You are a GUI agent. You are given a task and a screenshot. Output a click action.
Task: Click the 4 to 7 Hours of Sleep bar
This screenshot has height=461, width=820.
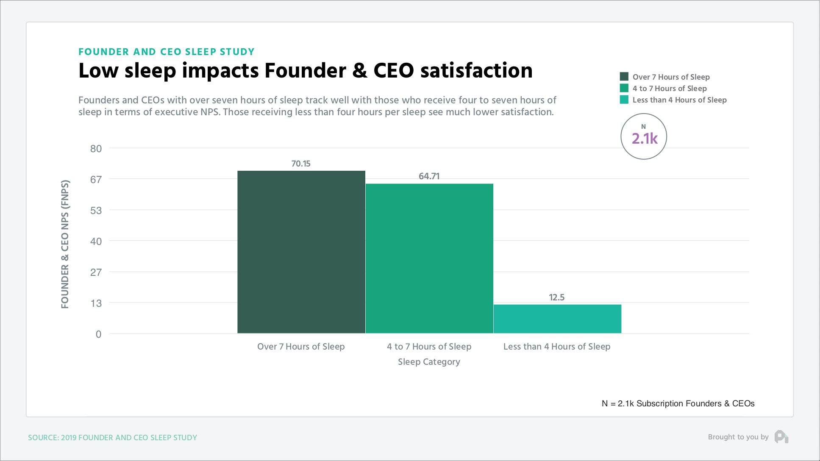pyautogui.click(x=429, y=258)
